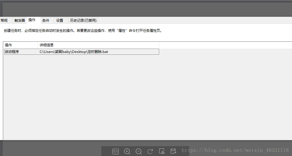Zoom out with the magnifier minus icon
Screen dimensions: 292x156
click(x=139, y=151)
